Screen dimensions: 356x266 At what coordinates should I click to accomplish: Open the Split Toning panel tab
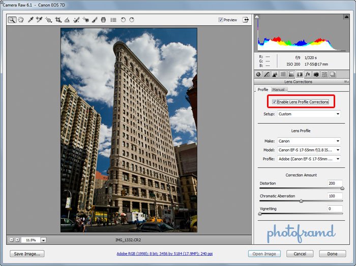pyautogui.click(x=291, y=74)
